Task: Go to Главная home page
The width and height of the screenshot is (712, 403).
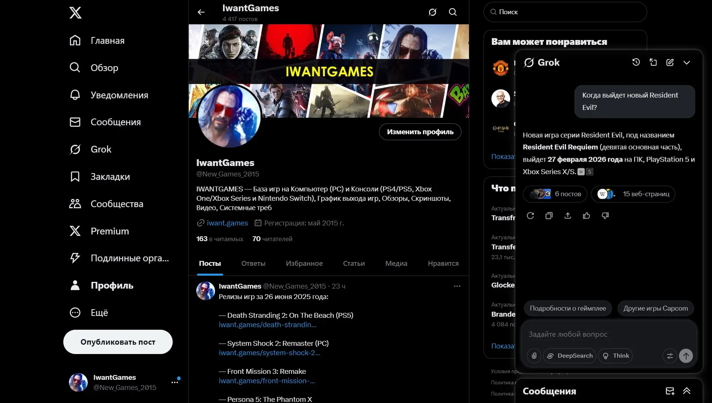Action: pyautogui.click(x=97, y=40)
